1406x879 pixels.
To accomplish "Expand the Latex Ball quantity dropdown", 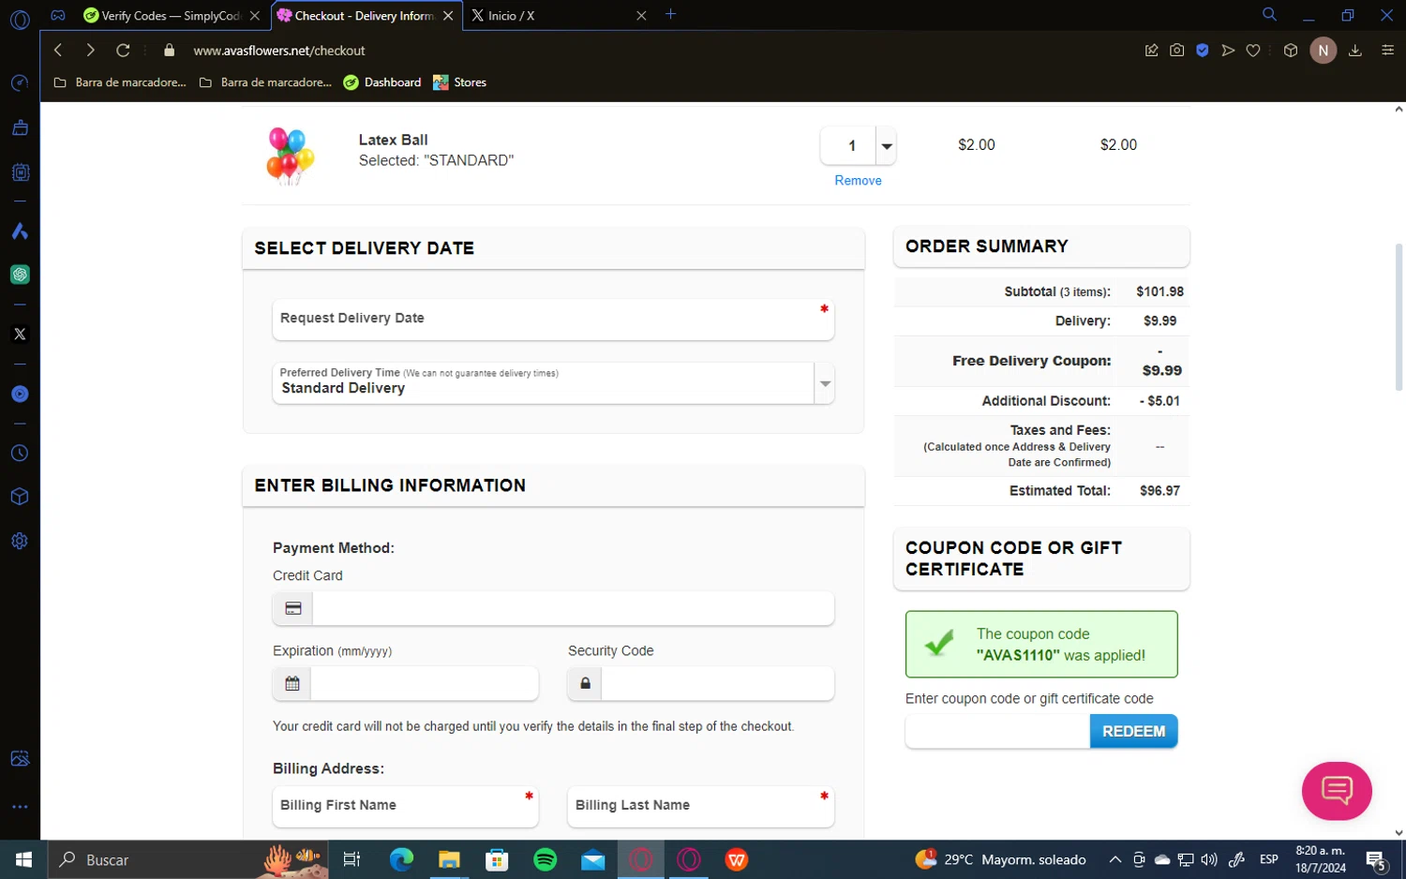I will 887,145.
